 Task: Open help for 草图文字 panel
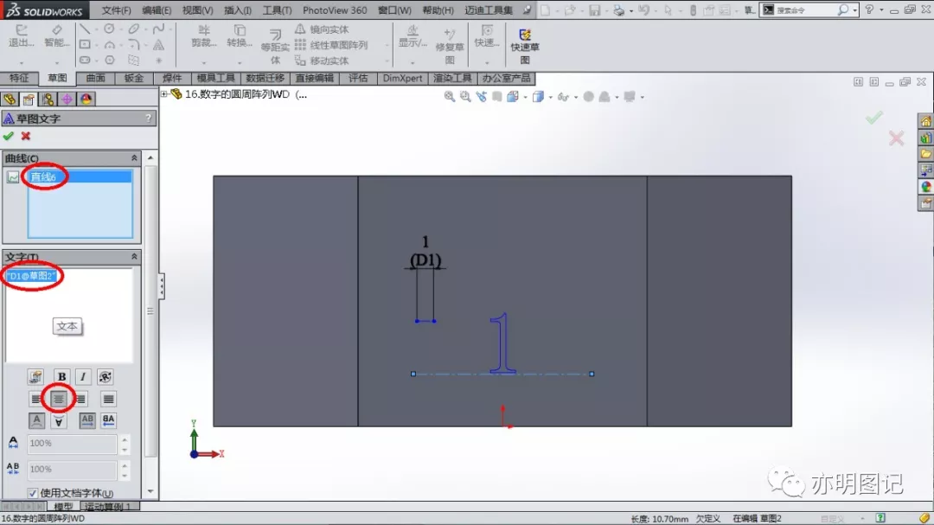click(x=149, y=118)
